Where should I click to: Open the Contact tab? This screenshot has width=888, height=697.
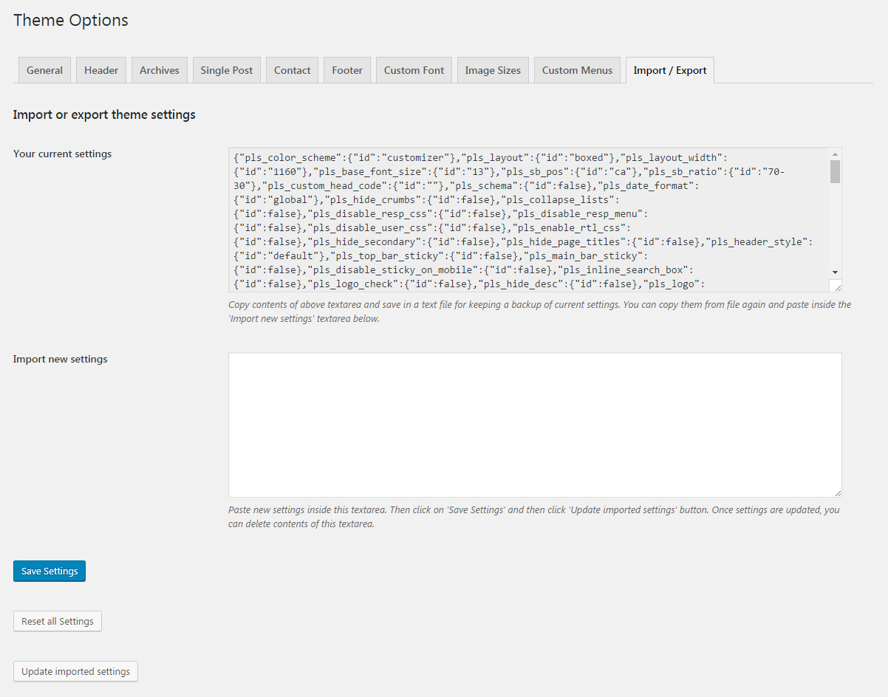(x=292, y=70)
